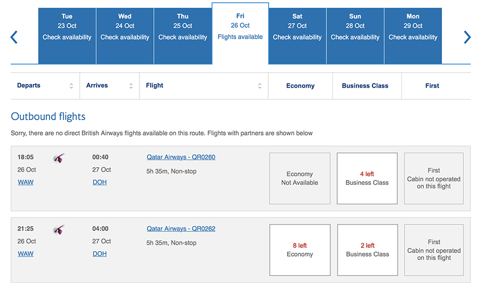Go to previous week using left arrow

pyautogui.click(x=14, y=37)
